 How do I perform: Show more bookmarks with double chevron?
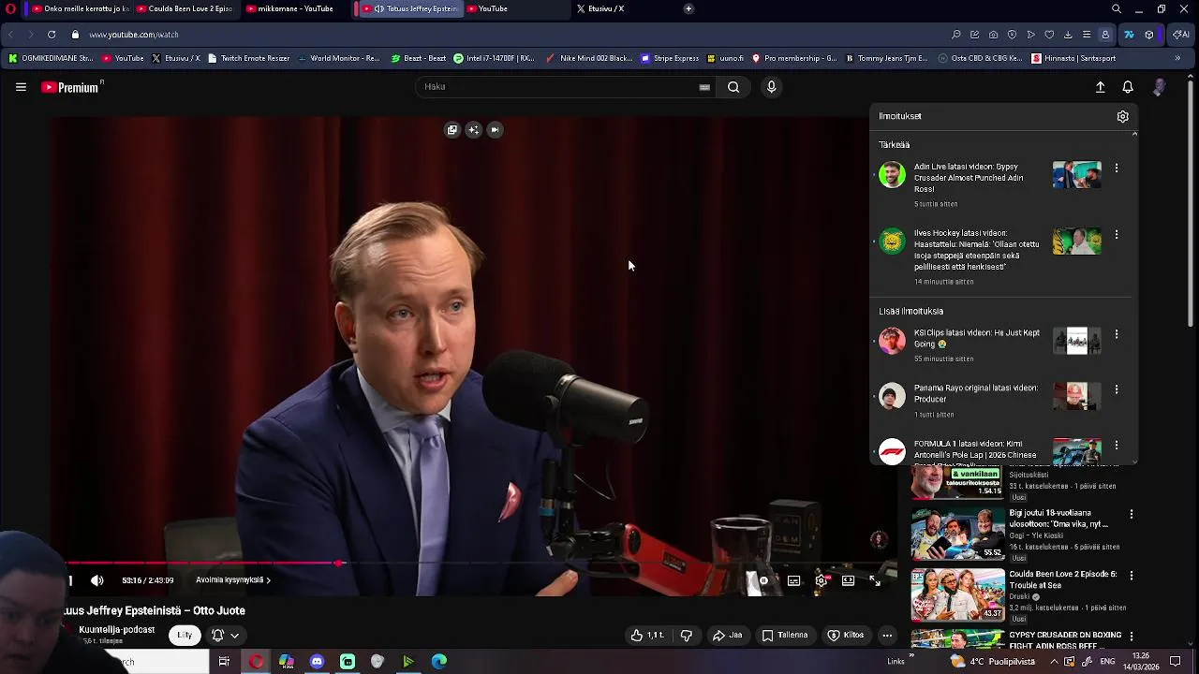[1177, 58]
